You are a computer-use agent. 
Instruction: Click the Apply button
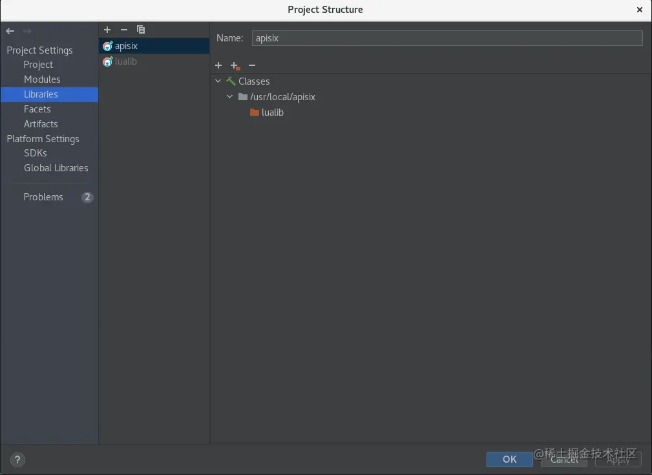[x=618, y=459]
